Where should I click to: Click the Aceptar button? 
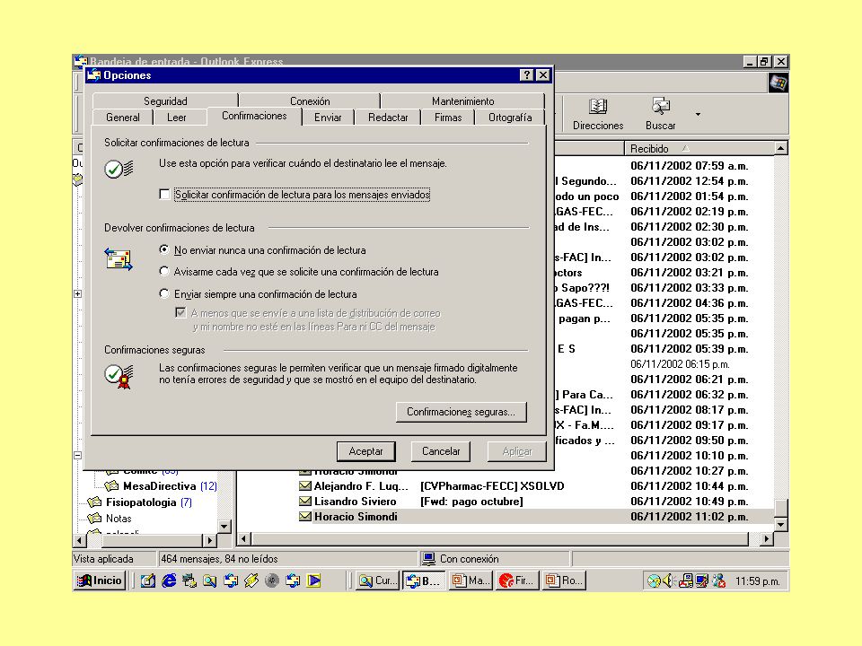point(366,451)
